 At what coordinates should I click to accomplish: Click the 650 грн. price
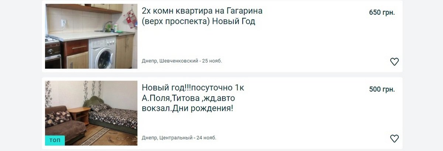click(x=382, y=13)
